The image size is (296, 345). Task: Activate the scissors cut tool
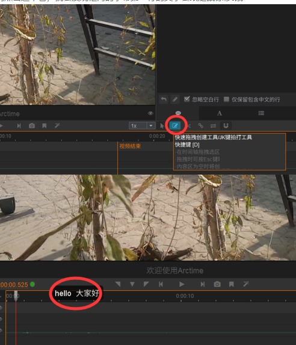coord(189,126)
